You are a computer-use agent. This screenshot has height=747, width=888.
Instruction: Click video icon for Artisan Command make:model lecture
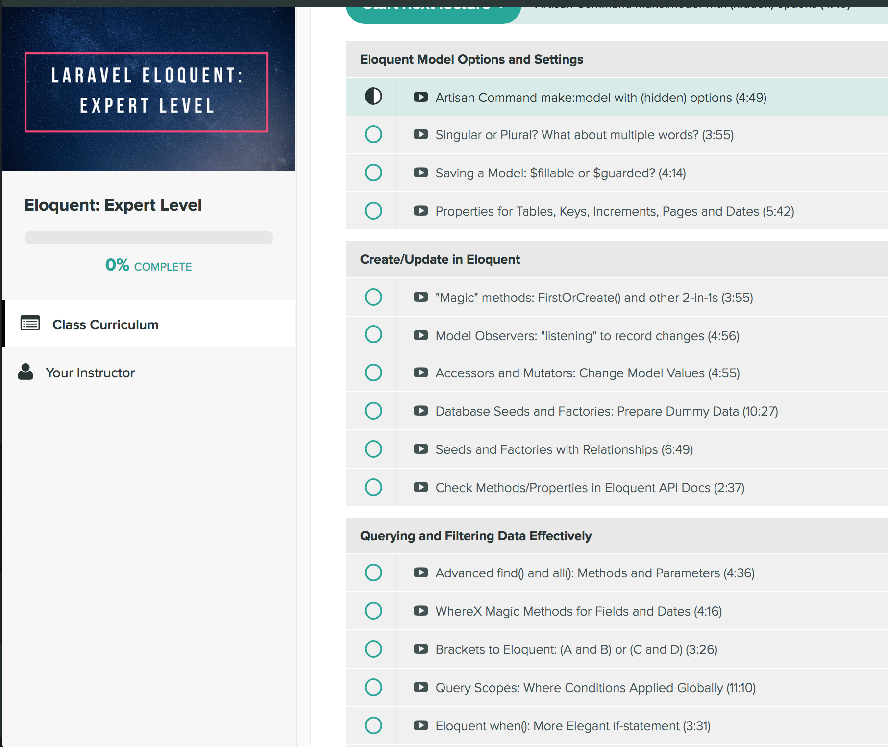(420, 97)
